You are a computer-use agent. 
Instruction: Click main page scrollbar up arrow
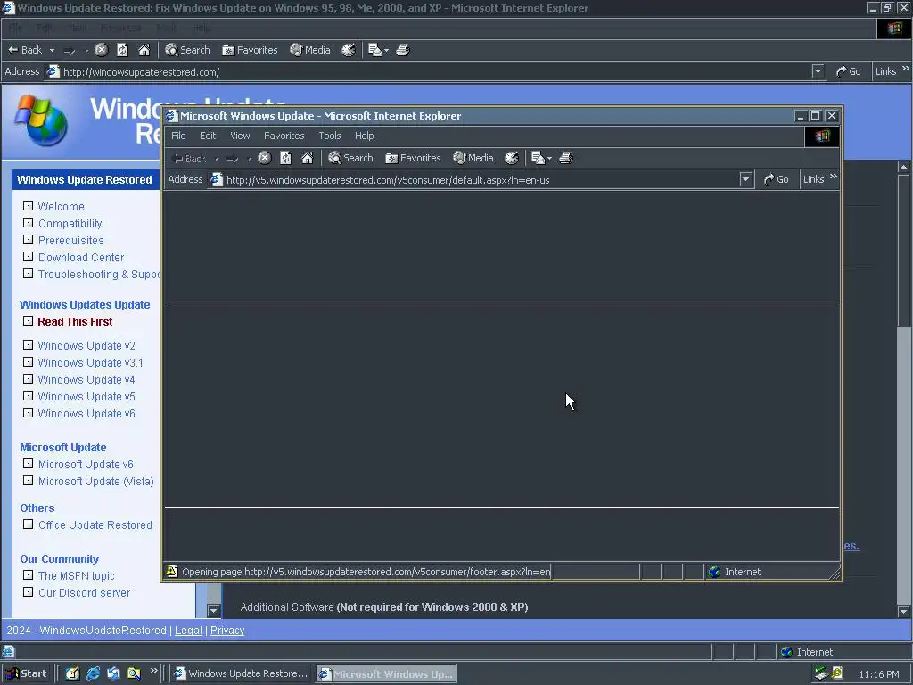coord(904,167)
